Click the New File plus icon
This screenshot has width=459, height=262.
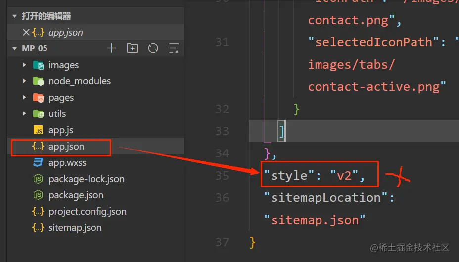coord(112,48)
